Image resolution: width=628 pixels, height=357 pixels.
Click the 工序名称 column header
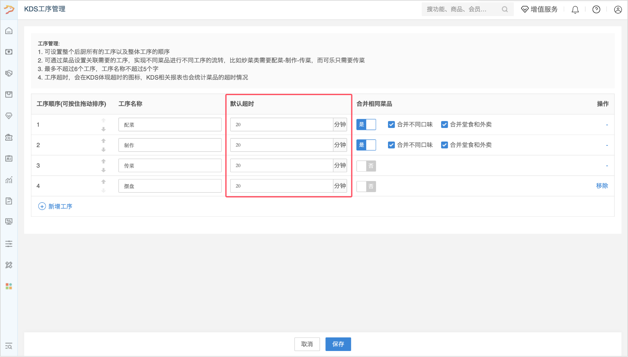pyautogui.click(x=130, y=104)
